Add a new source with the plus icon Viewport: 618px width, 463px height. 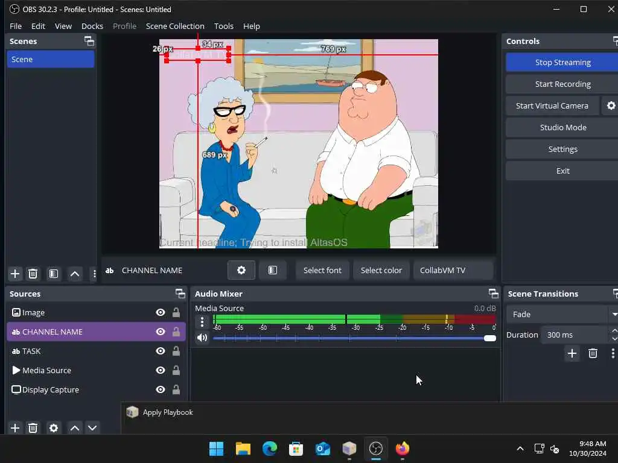click(15, 428)
